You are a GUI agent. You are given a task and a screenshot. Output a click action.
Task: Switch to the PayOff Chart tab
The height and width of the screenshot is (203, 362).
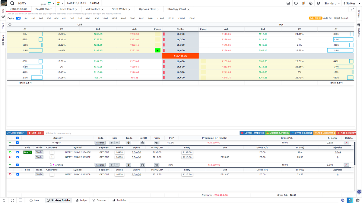(43, 9)
